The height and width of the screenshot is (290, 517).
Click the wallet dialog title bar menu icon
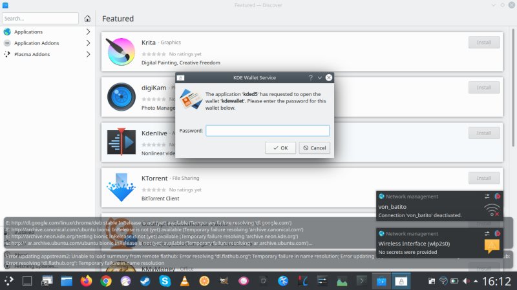[180, 78]
